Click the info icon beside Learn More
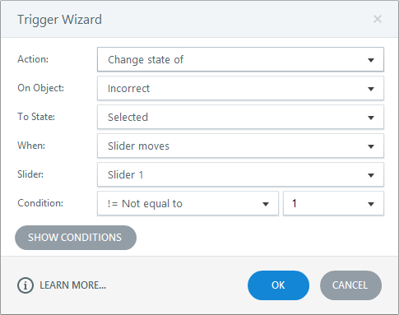Image resolution: width=399 pixels, height=315 pixels. (x=26, y=285)
